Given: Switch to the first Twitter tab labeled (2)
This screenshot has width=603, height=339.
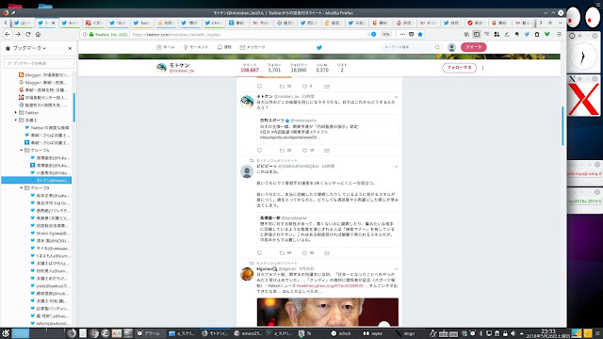Looking at the screenshot, I should tap(23, 23).
